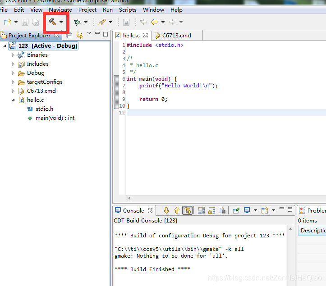Screen dimensions: 326x286
Task: Expand the C6713.cmd node
Action: pos(14,91)
